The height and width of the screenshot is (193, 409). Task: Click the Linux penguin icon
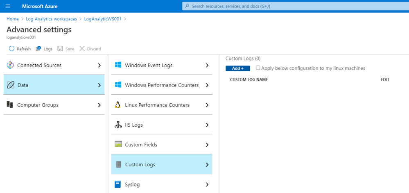click(x=118, y=105)
